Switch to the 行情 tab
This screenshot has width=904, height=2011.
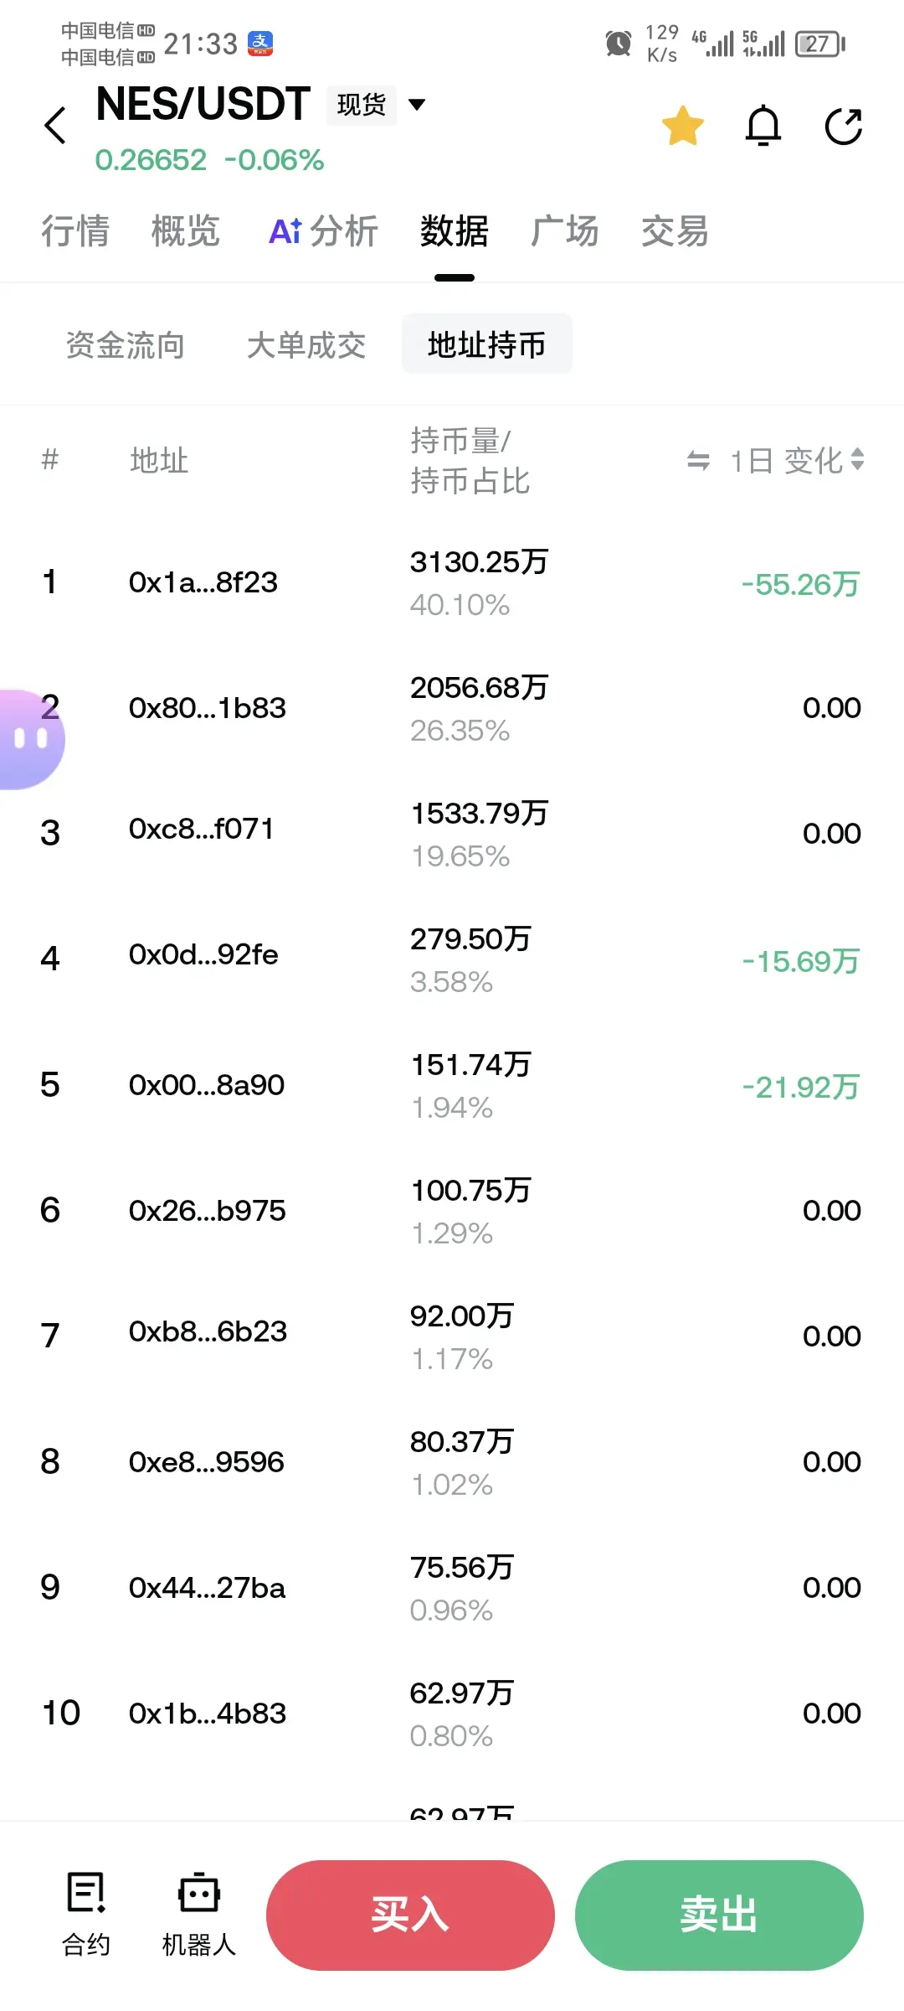tap(75, 231)
